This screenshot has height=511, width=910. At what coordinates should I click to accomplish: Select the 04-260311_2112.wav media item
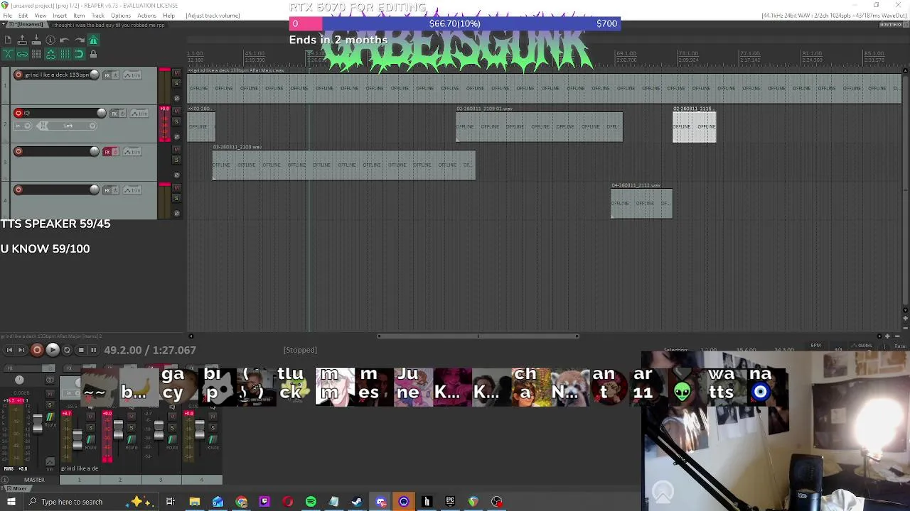(x=641, y=204)
